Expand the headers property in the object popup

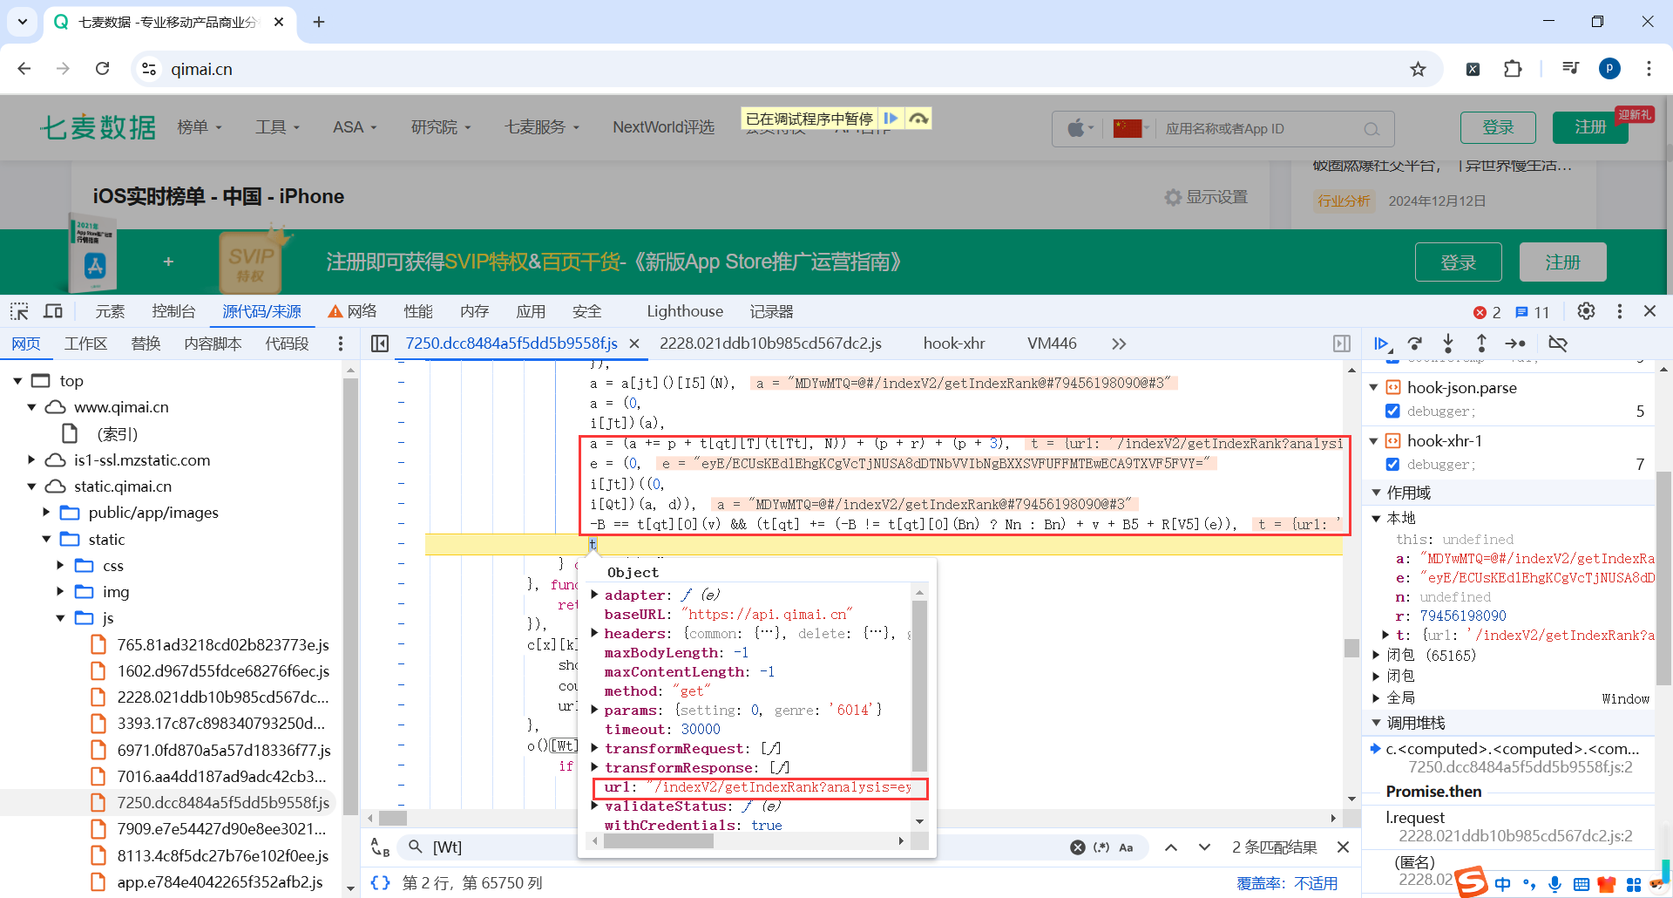click(594, 634)
